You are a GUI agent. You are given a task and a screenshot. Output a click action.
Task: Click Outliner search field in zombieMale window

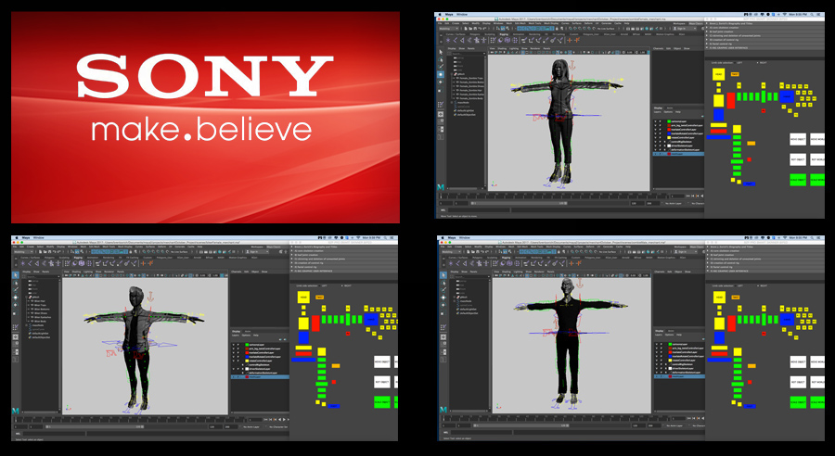472,277
